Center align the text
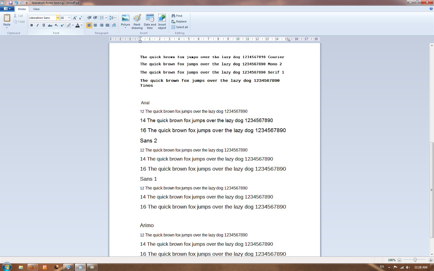 point(95,25)
